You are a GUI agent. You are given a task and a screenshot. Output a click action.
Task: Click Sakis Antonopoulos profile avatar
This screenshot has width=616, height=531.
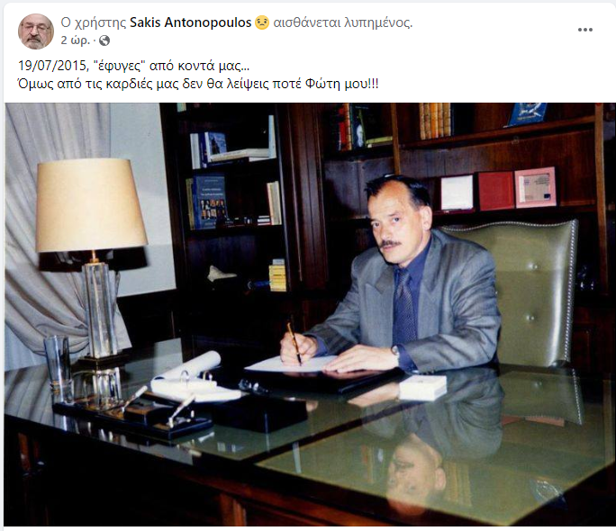click(36, 31)
